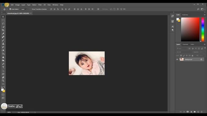Open the Auto-Select Layer dropdown
207x116 pixels.
coord(24,9)
